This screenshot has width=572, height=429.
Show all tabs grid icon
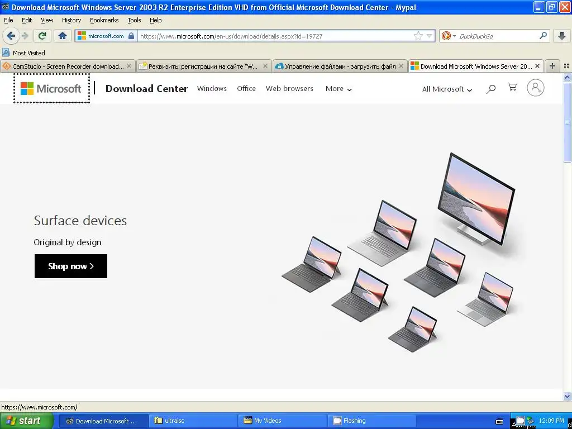coord(566,66)
